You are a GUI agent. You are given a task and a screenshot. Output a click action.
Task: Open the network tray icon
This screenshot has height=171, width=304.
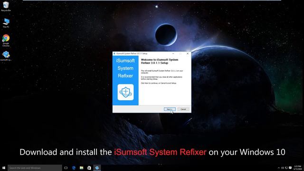point(286,168)
